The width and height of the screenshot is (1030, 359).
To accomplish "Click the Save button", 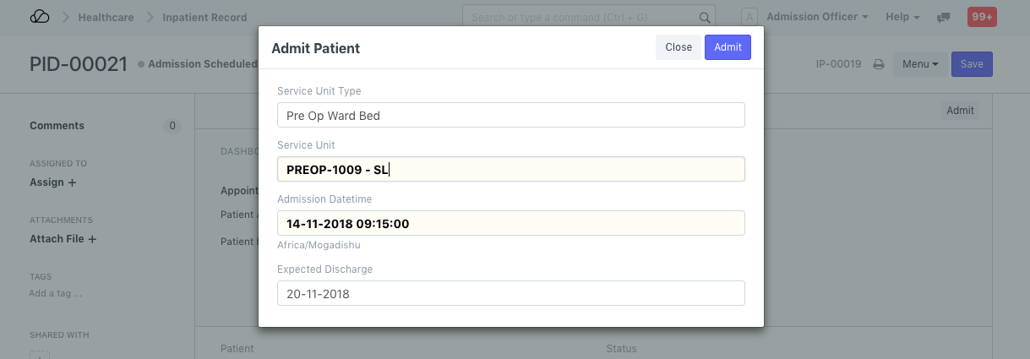I will click(972, 64).
